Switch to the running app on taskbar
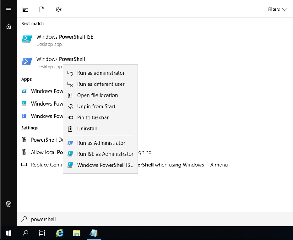Viewport: 293px width, 240px height. click(x=93, y=233)
